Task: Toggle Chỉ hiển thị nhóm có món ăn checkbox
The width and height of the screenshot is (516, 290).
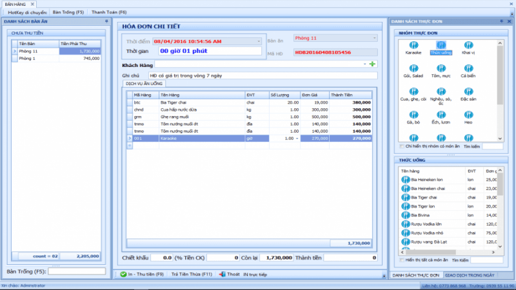Action: (x=402, y=146)
